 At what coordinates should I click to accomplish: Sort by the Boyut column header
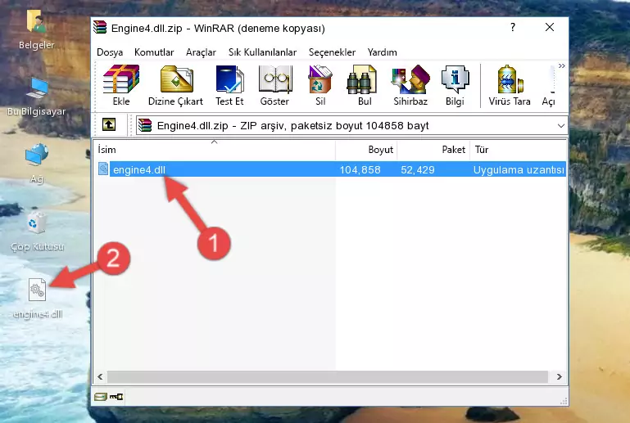(x=366, y=150)
